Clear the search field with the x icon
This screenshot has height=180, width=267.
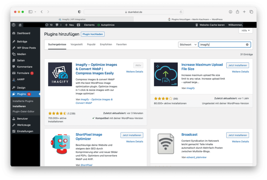(247, 44)
